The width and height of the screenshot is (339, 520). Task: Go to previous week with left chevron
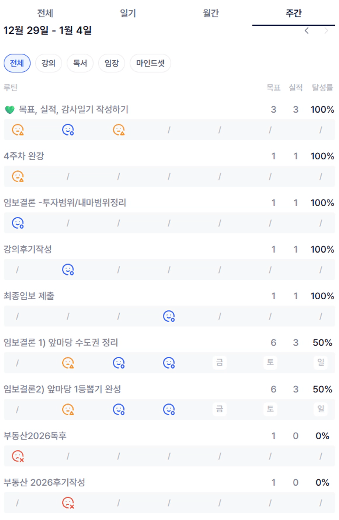[307, 31]
